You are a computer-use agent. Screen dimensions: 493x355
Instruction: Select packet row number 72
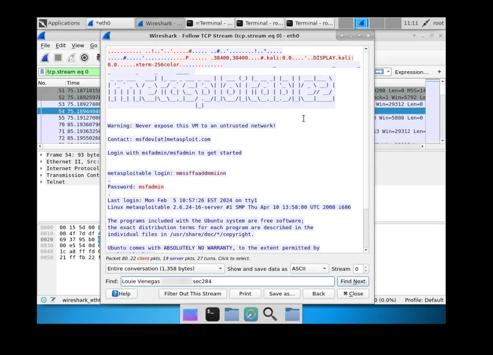point(69,138)
